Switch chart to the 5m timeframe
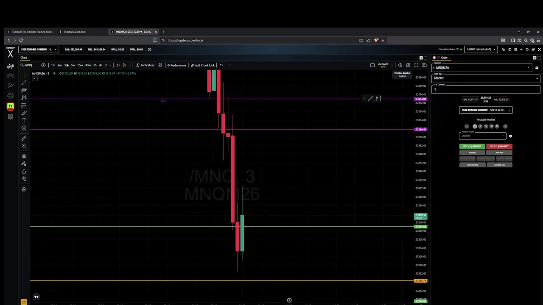The height and width of the screenshot is (305, 543). [73, 65]
